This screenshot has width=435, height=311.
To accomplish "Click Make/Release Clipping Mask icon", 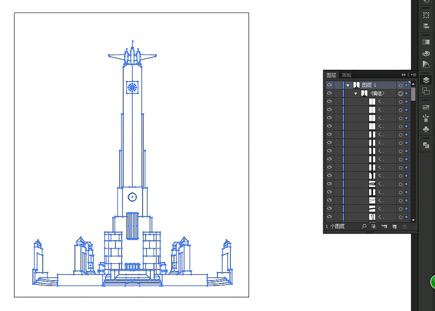I will point(374,226).
